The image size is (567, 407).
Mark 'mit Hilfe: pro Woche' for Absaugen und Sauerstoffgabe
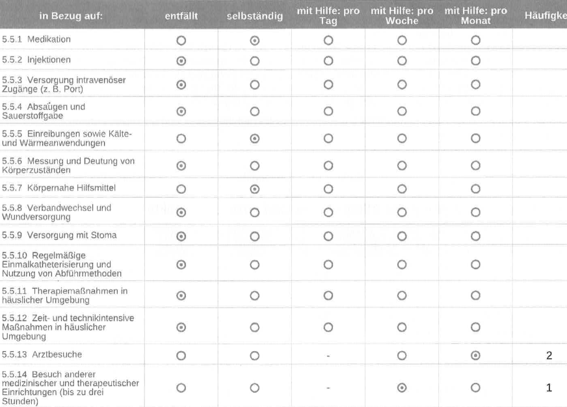[x=402, y=111]
